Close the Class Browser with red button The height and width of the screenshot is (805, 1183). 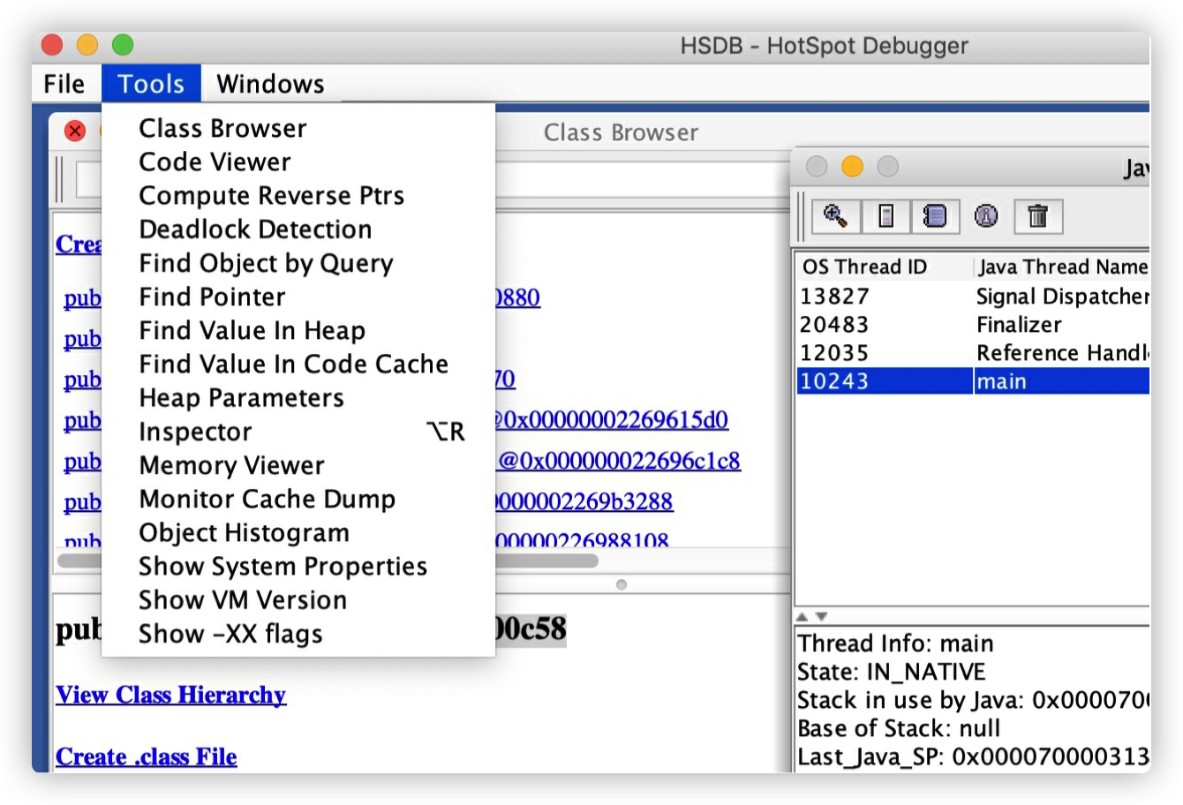tap(75, 132)
